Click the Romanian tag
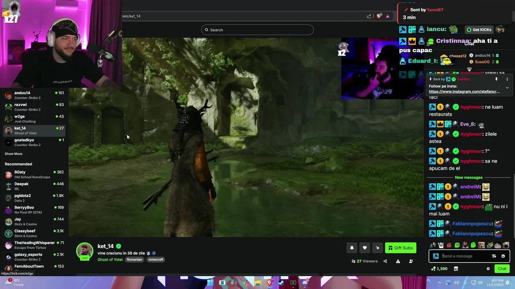The height and width of the screenshot is (289, 515). (x=134, y=260)
